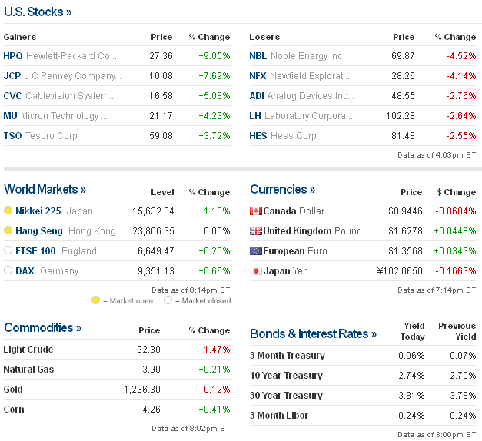Screen dimensions: 482x441
Task: Open the U.S. Stocks section
Action: 38,12
